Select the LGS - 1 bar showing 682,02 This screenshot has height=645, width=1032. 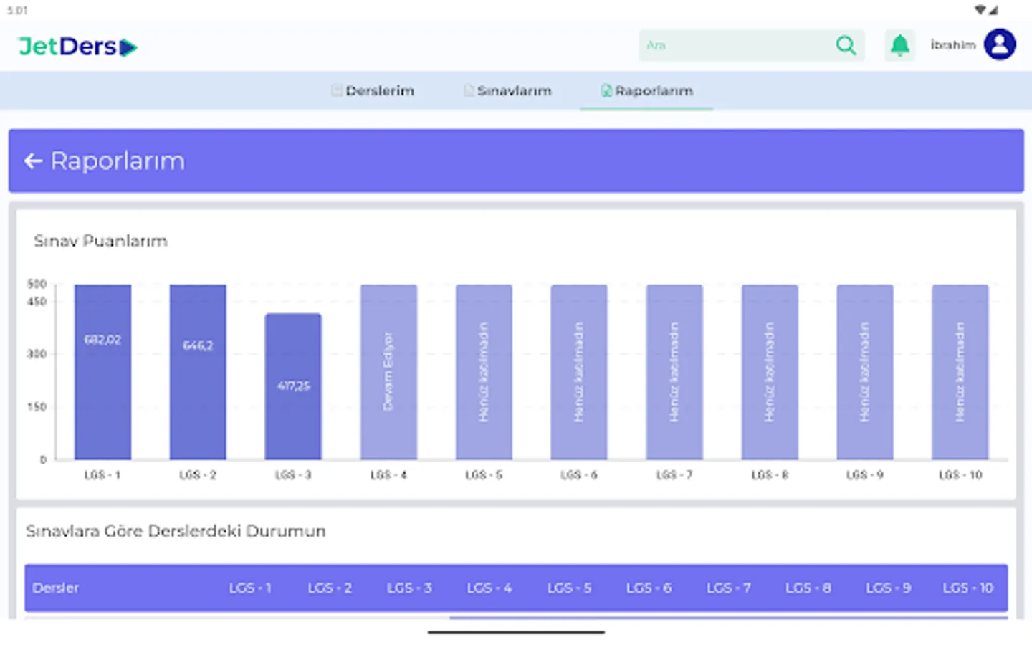pos(102,371)
